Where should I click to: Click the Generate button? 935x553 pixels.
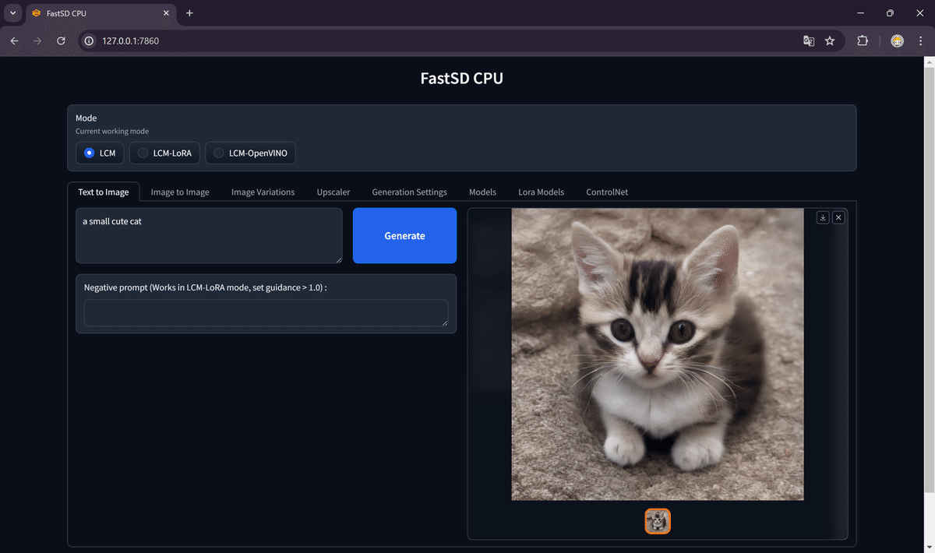404,235
